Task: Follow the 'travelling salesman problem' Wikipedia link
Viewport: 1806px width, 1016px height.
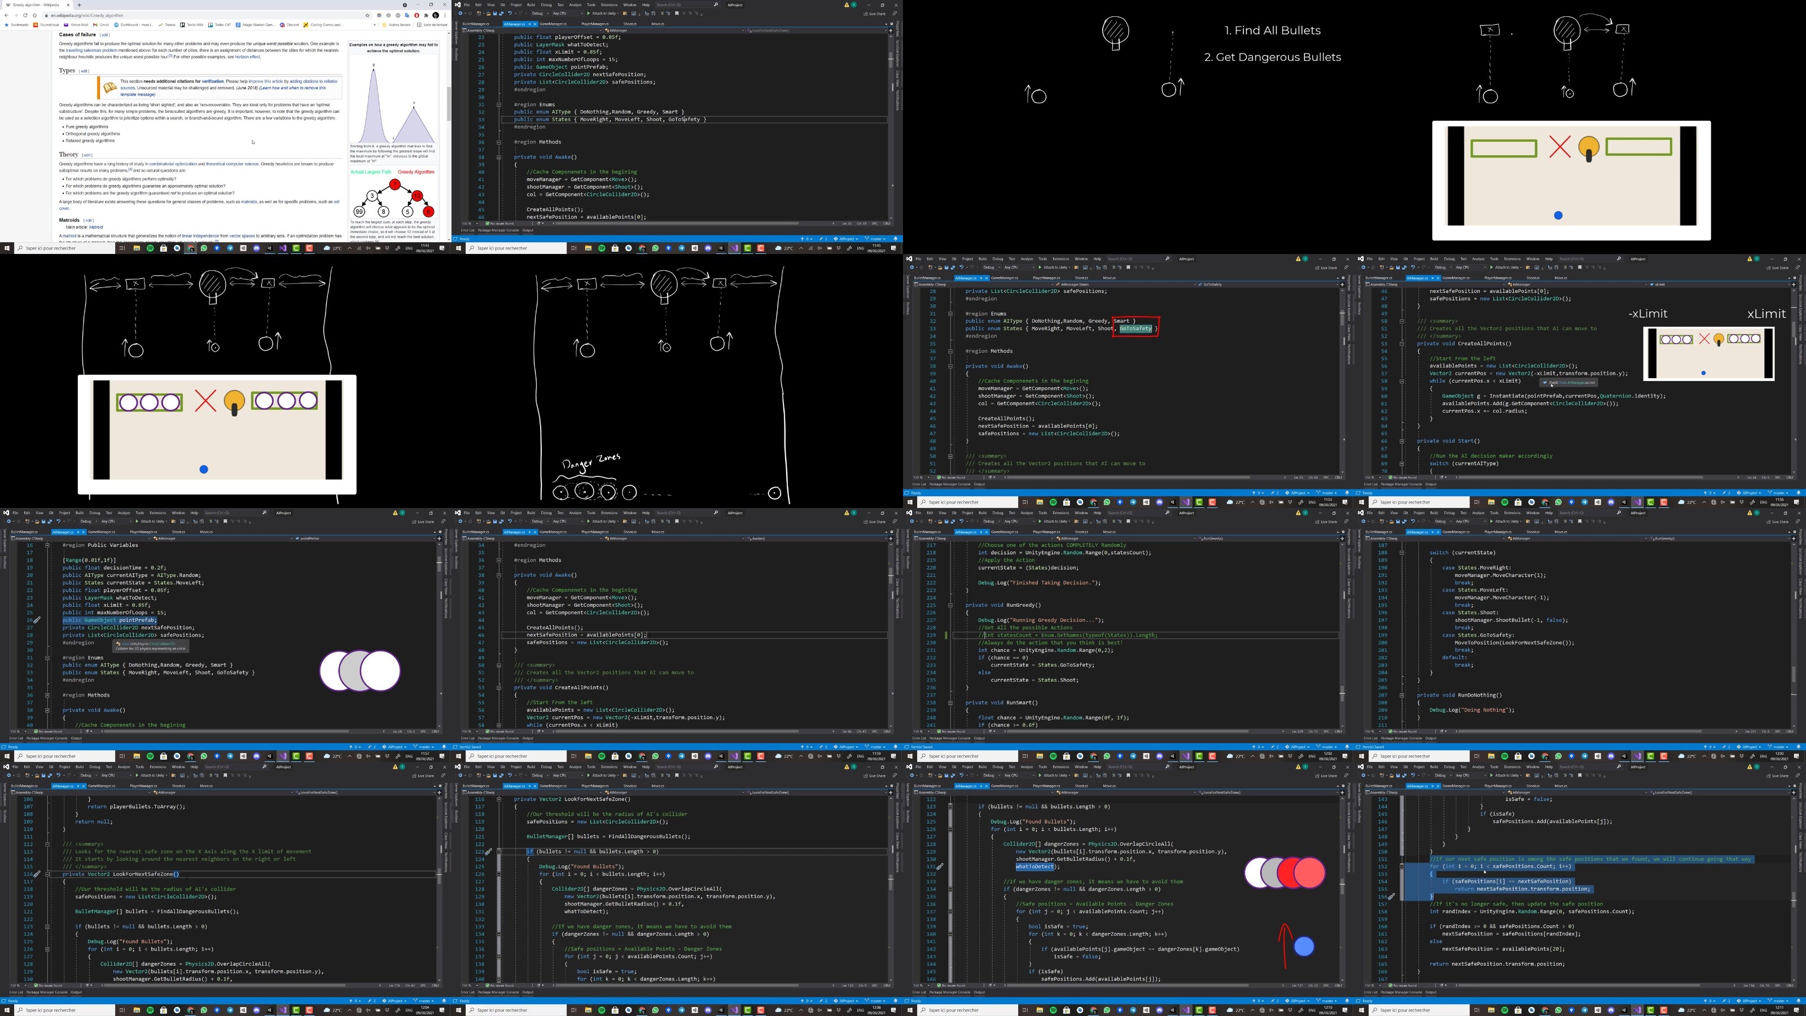Action: (92, 50)
